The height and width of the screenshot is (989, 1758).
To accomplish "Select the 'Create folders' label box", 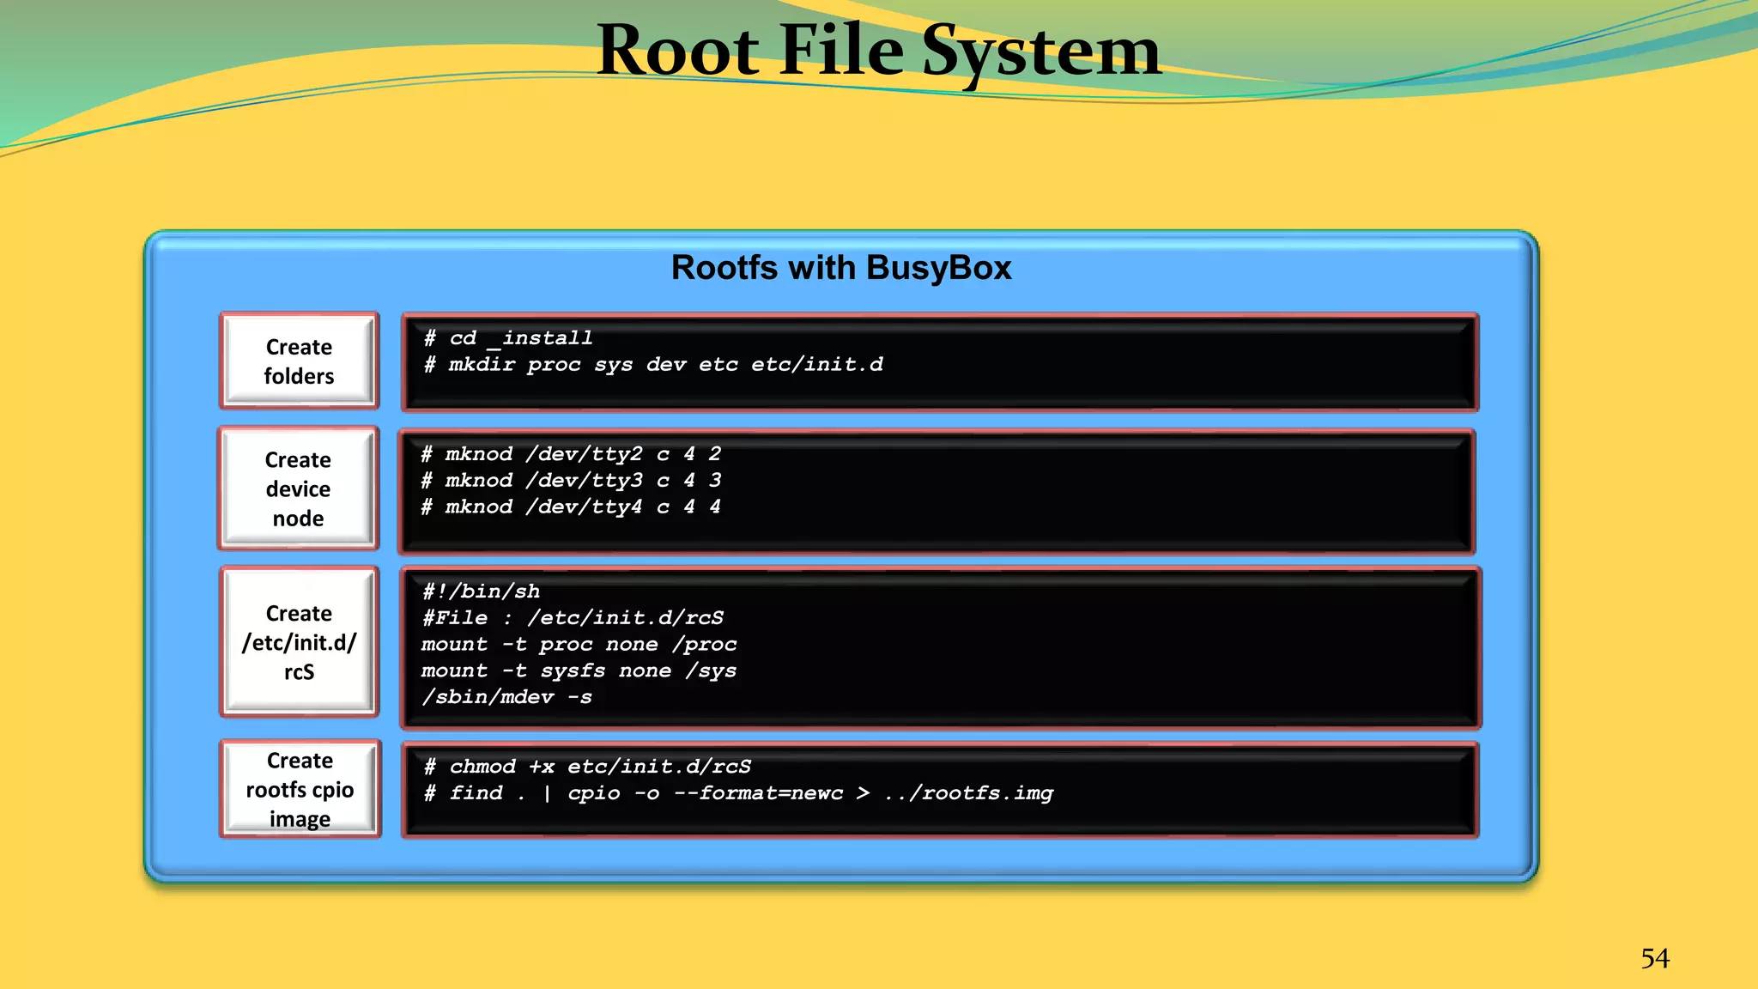I will tap(299, 361).
